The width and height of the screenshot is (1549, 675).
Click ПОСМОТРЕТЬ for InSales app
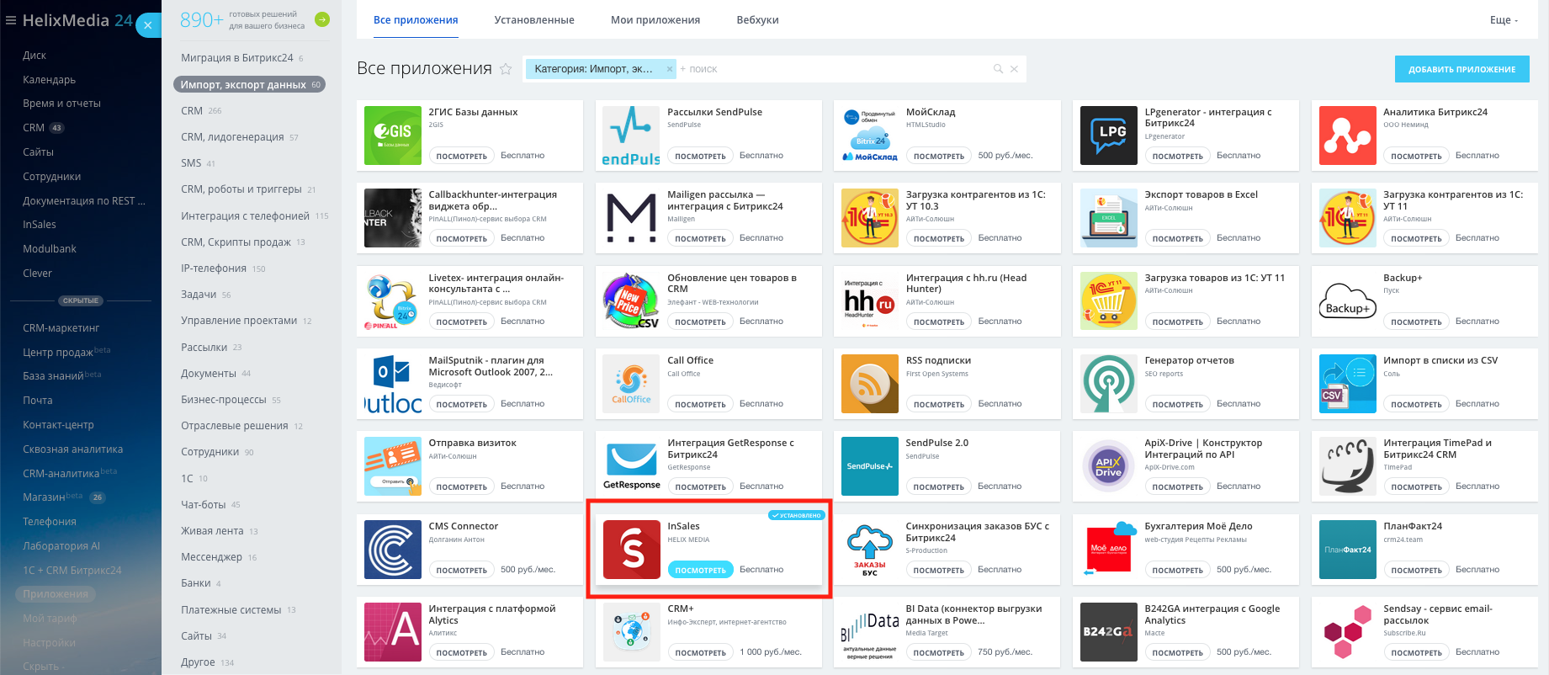[700, 570]
